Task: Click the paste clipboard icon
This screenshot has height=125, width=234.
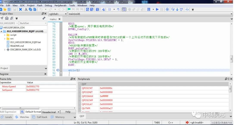Action: (x=35, y=9)
